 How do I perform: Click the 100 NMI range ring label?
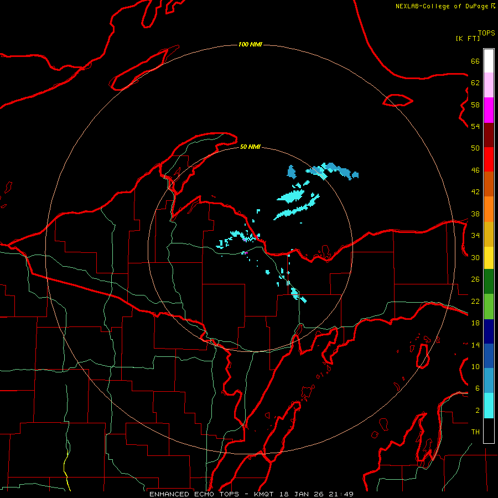(x=250, y=44)
